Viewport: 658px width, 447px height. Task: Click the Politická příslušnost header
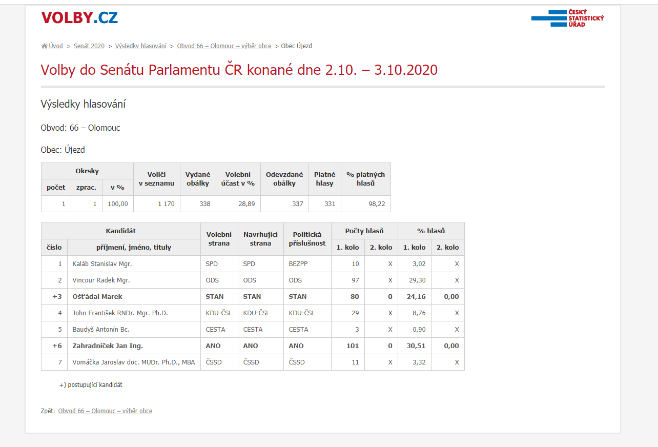[307, 239]
